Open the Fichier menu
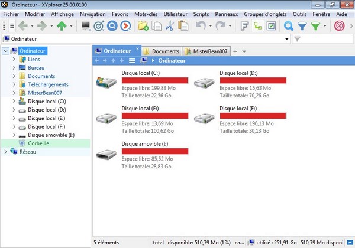Screen dimensions: 355x248 tap(11, 14)
